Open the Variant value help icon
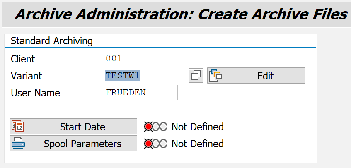 tap(196, 76)
